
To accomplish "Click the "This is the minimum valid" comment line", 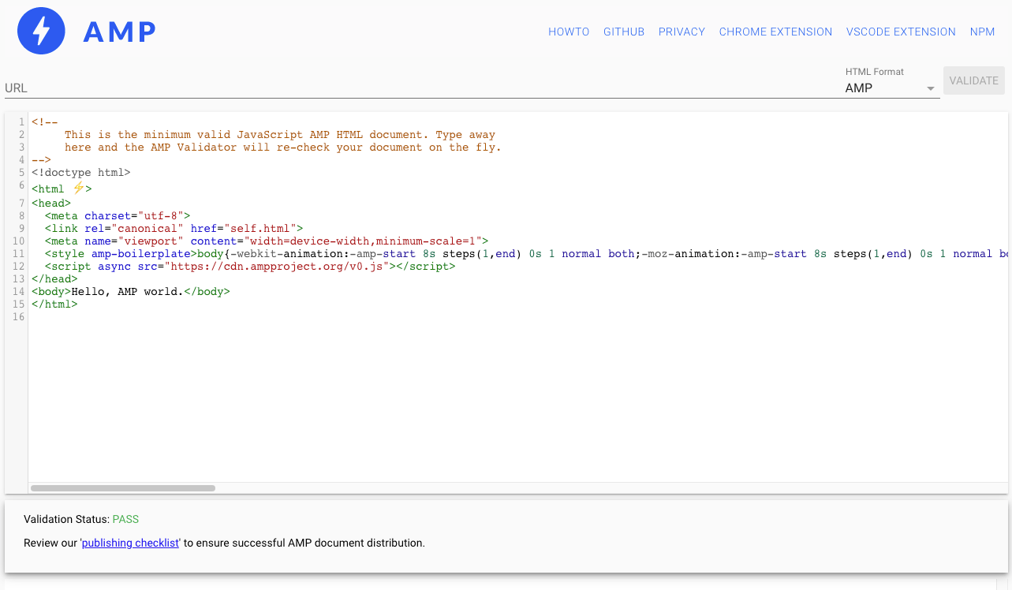I will [x=280, y=134].
